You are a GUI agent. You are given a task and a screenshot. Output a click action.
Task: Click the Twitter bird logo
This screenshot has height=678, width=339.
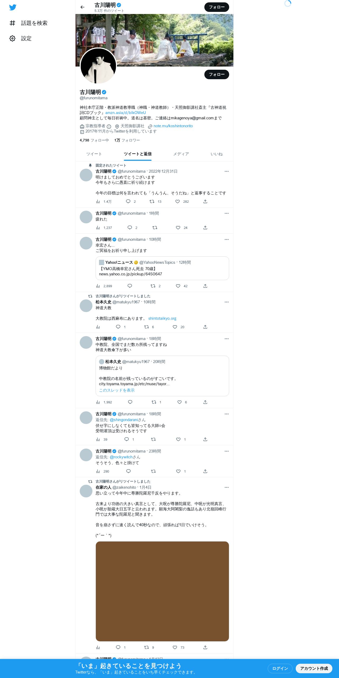[x=13, y=7]
